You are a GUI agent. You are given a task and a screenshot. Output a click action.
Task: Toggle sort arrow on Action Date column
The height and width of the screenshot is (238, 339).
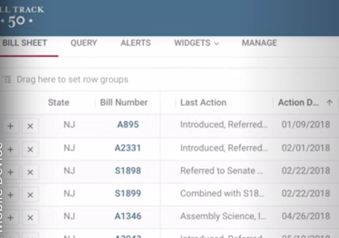click(x=329, y=103)
